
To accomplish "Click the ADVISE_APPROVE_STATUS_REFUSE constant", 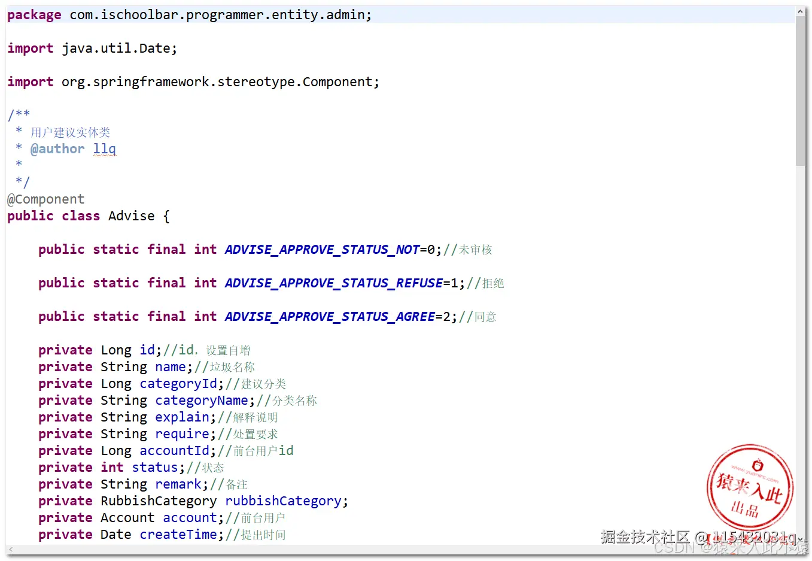I will pos(334,283).
